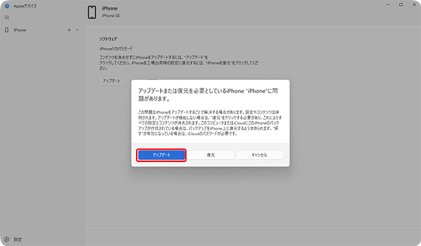Click the small phone icon in sidebar

click(x=6, y=30)
